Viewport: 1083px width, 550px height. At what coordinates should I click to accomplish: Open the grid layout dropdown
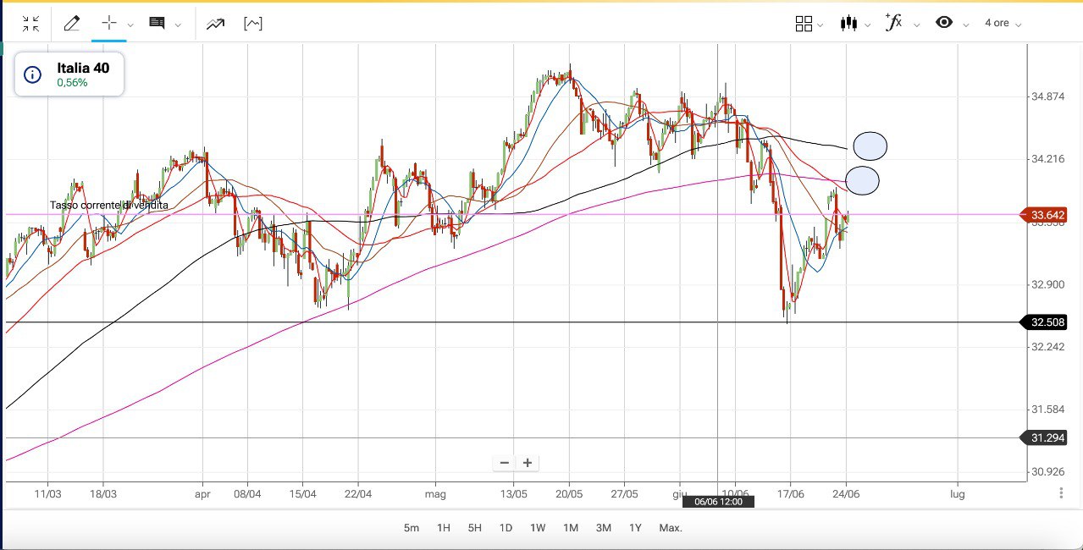coord(804,24)
